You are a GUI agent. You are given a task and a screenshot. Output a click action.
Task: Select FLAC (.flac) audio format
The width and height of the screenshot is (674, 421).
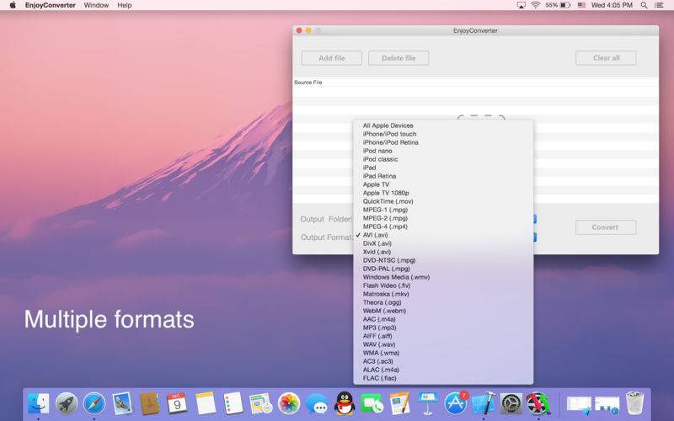tap(443, 378)
